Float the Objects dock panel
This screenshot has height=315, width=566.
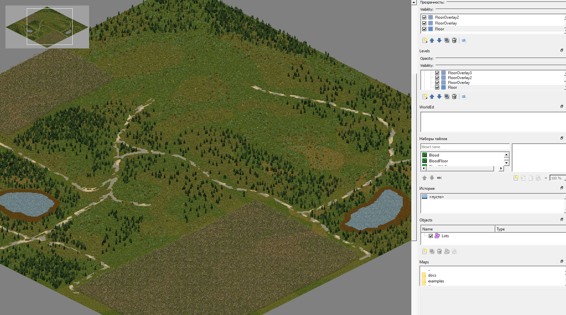[x=562, y=219]
